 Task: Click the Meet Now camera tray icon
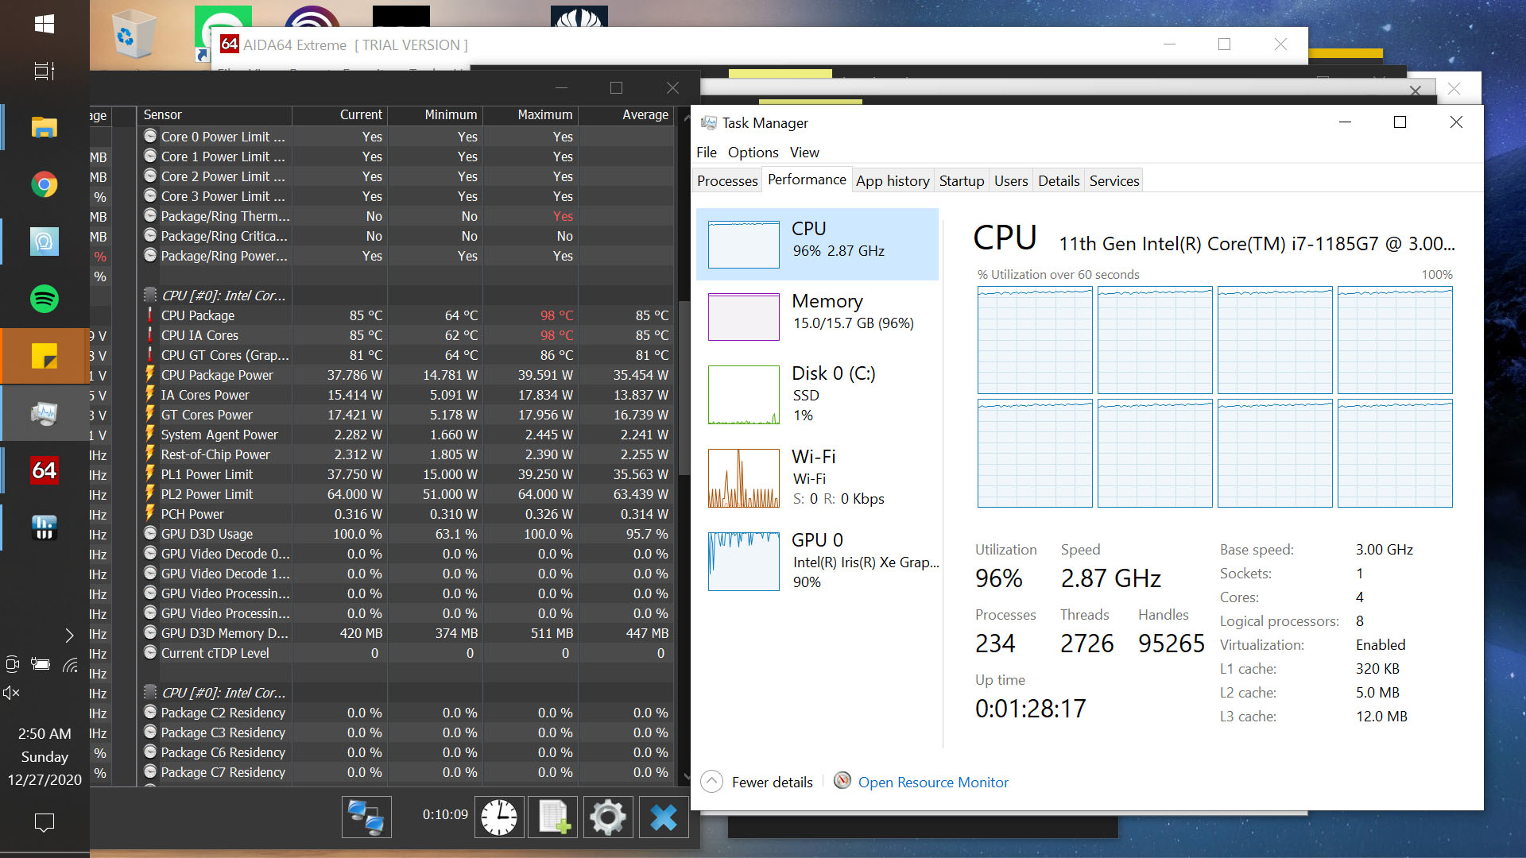(12, 664)
